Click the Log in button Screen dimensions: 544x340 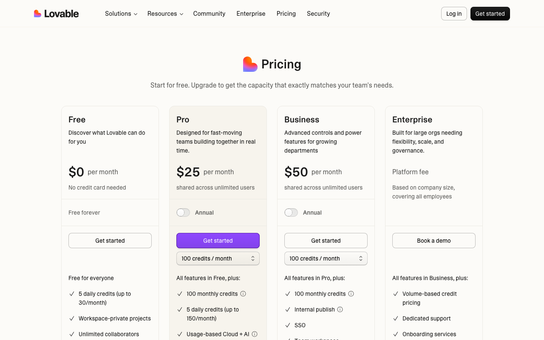click(454, 14)
